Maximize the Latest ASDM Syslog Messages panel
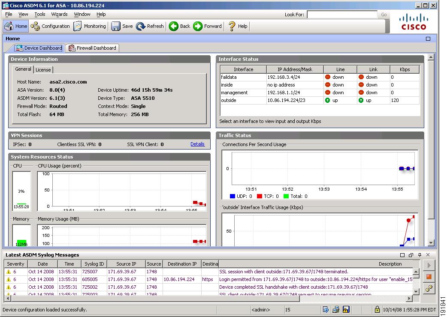Image resolution: width=447 pixels, height=317 pixels. [x=402, y=255]
